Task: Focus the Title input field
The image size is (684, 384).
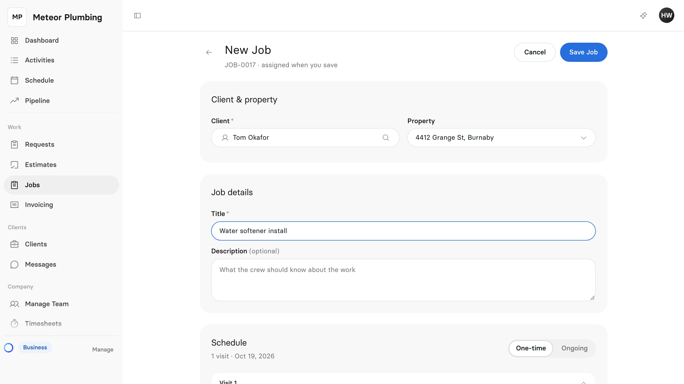Action: point(403,231)
